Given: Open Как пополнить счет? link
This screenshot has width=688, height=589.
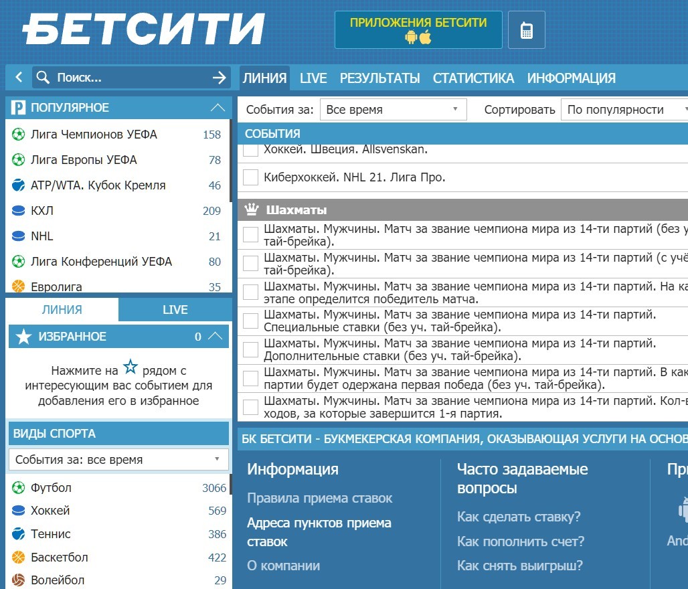Looking at the screenshot, I should tap(521, 541).
